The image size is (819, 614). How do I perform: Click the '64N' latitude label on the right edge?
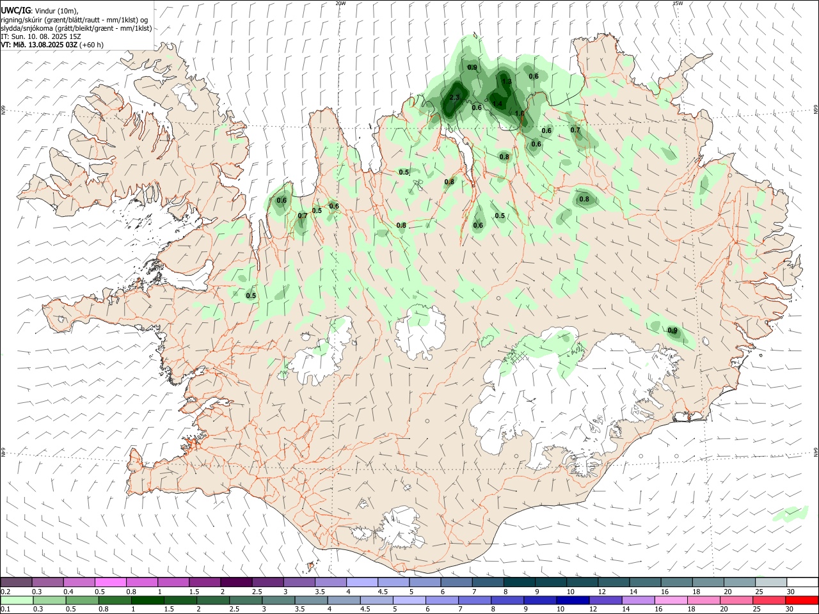tap(816, 452)
